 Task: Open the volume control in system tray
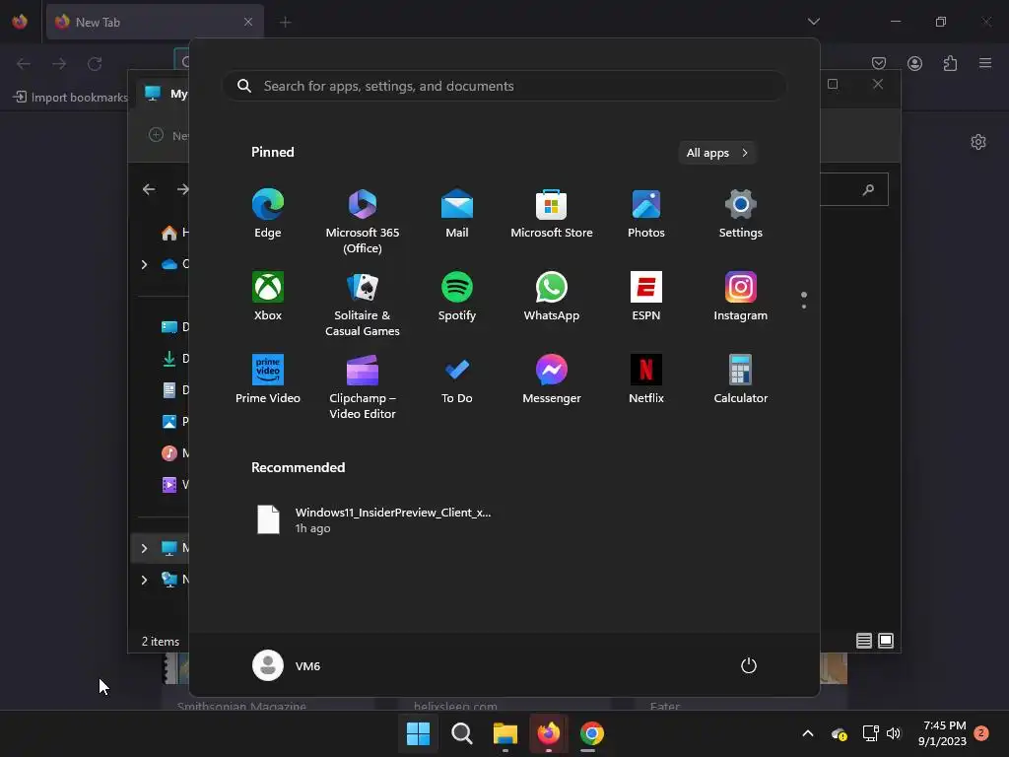[894, 733]
